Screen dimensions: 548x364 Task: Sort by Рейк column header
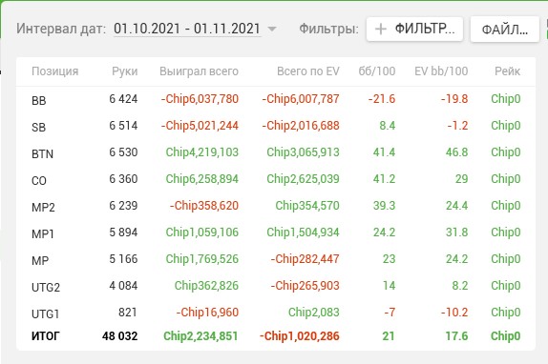click(508, 71)
